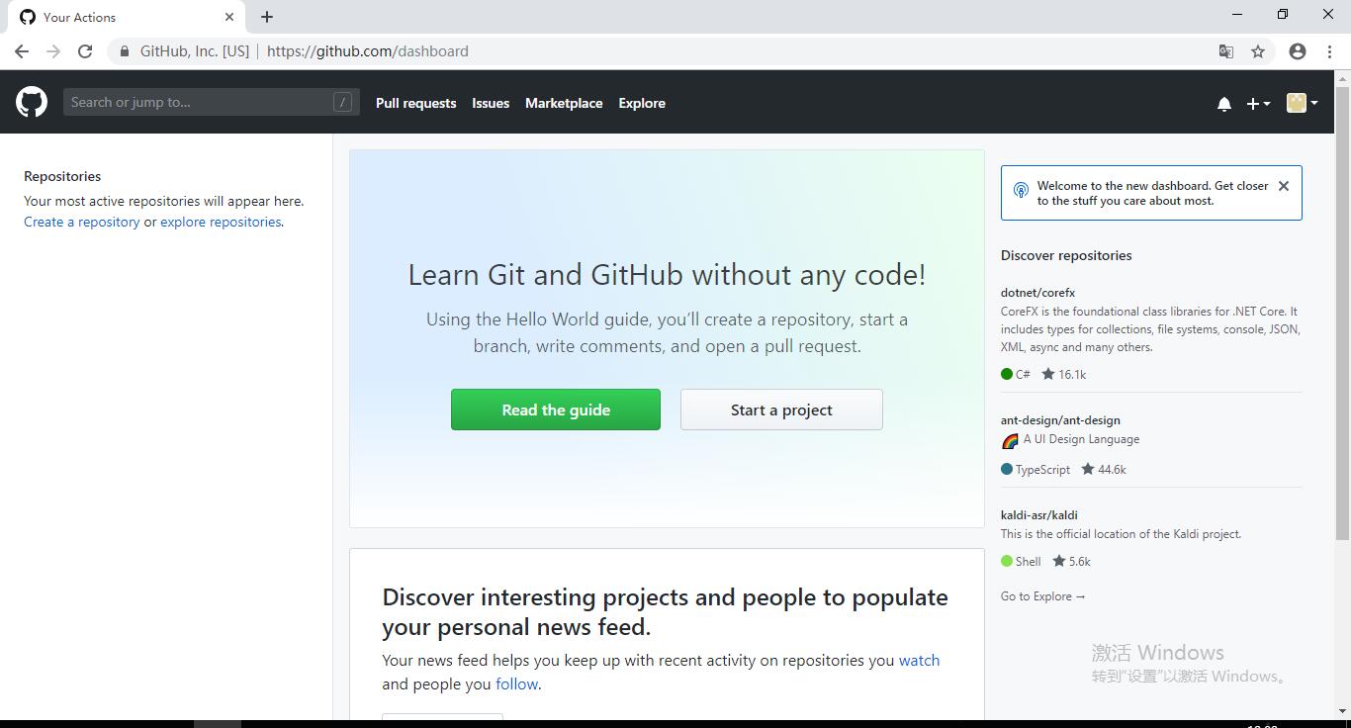Reload the page
Screen dimensions: 1351x728
point(85,51)
